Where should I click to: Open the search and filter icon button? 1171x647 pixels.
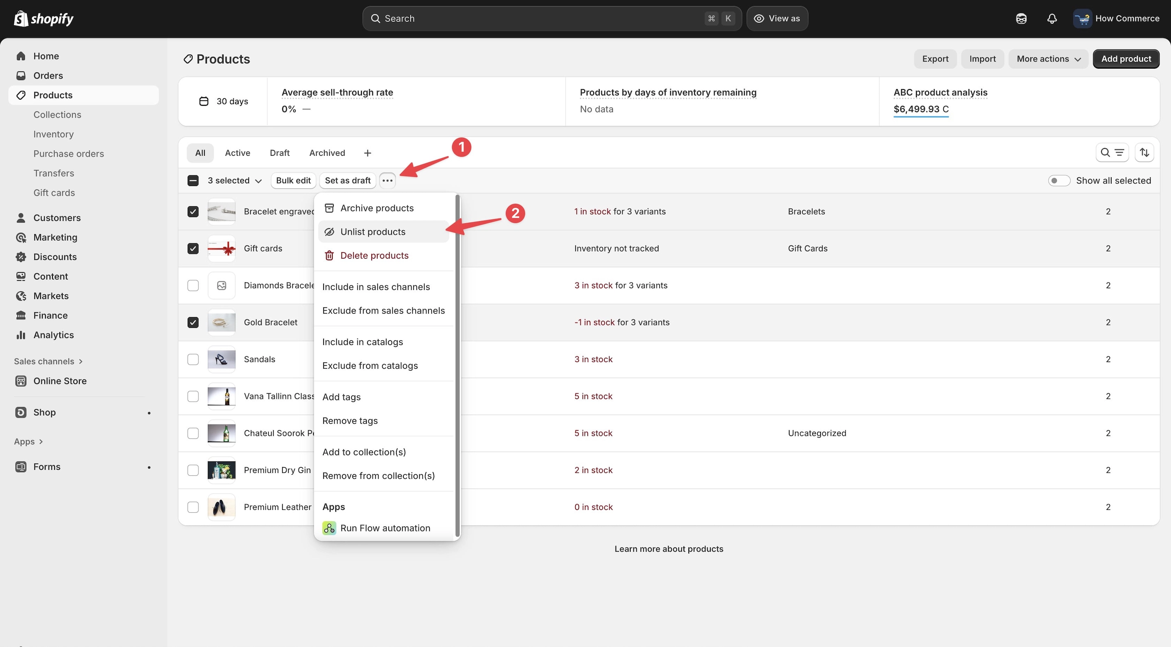[x=1112, y=153]
